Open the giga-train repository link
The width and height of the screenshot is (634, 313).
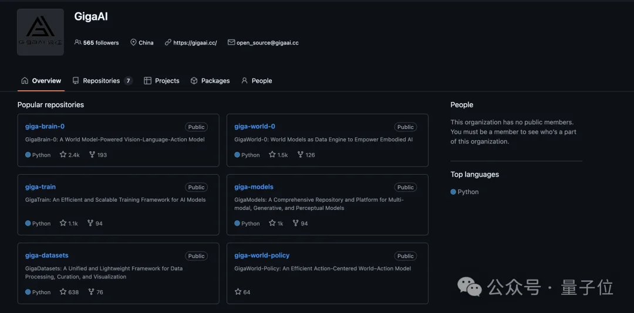tap(41, 187)
